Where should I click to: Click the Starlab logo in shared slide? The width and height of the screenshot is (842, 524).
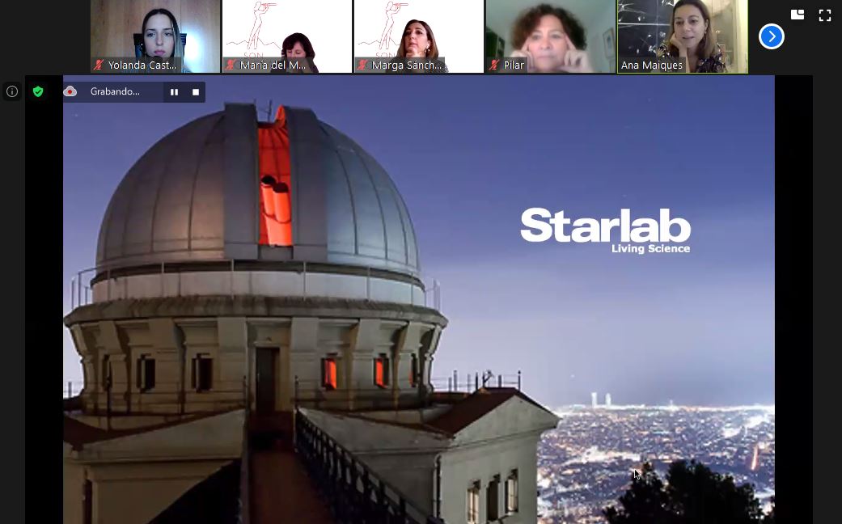click(606, 230)
